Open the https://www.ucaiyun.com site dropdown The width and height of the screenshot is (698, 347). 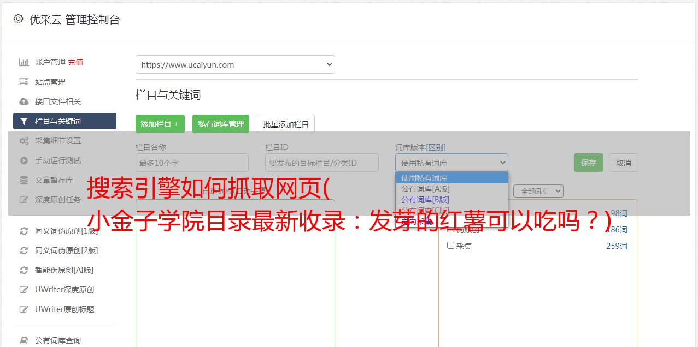[x=235, y=64]
